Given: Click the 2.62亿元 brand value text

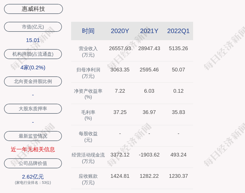Looking at the screenshot, I should [33, 177].
